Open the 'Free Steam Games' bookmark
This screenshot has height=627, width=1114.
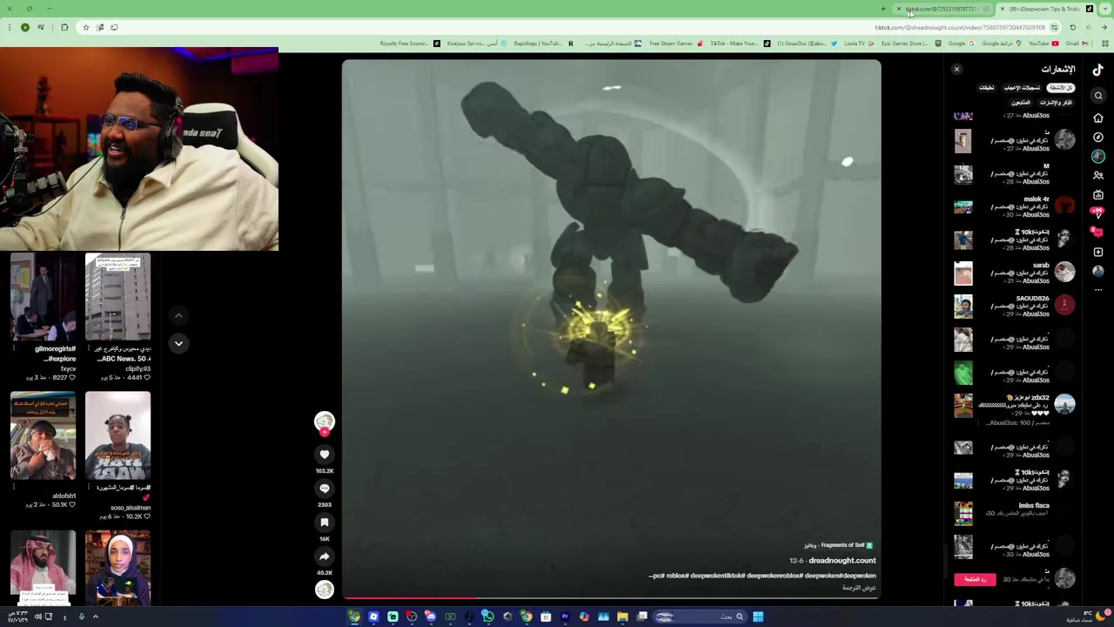[x=675, y=44]
